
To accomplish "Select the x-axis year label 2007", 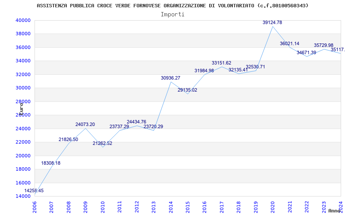I will (x=51, y=207).
